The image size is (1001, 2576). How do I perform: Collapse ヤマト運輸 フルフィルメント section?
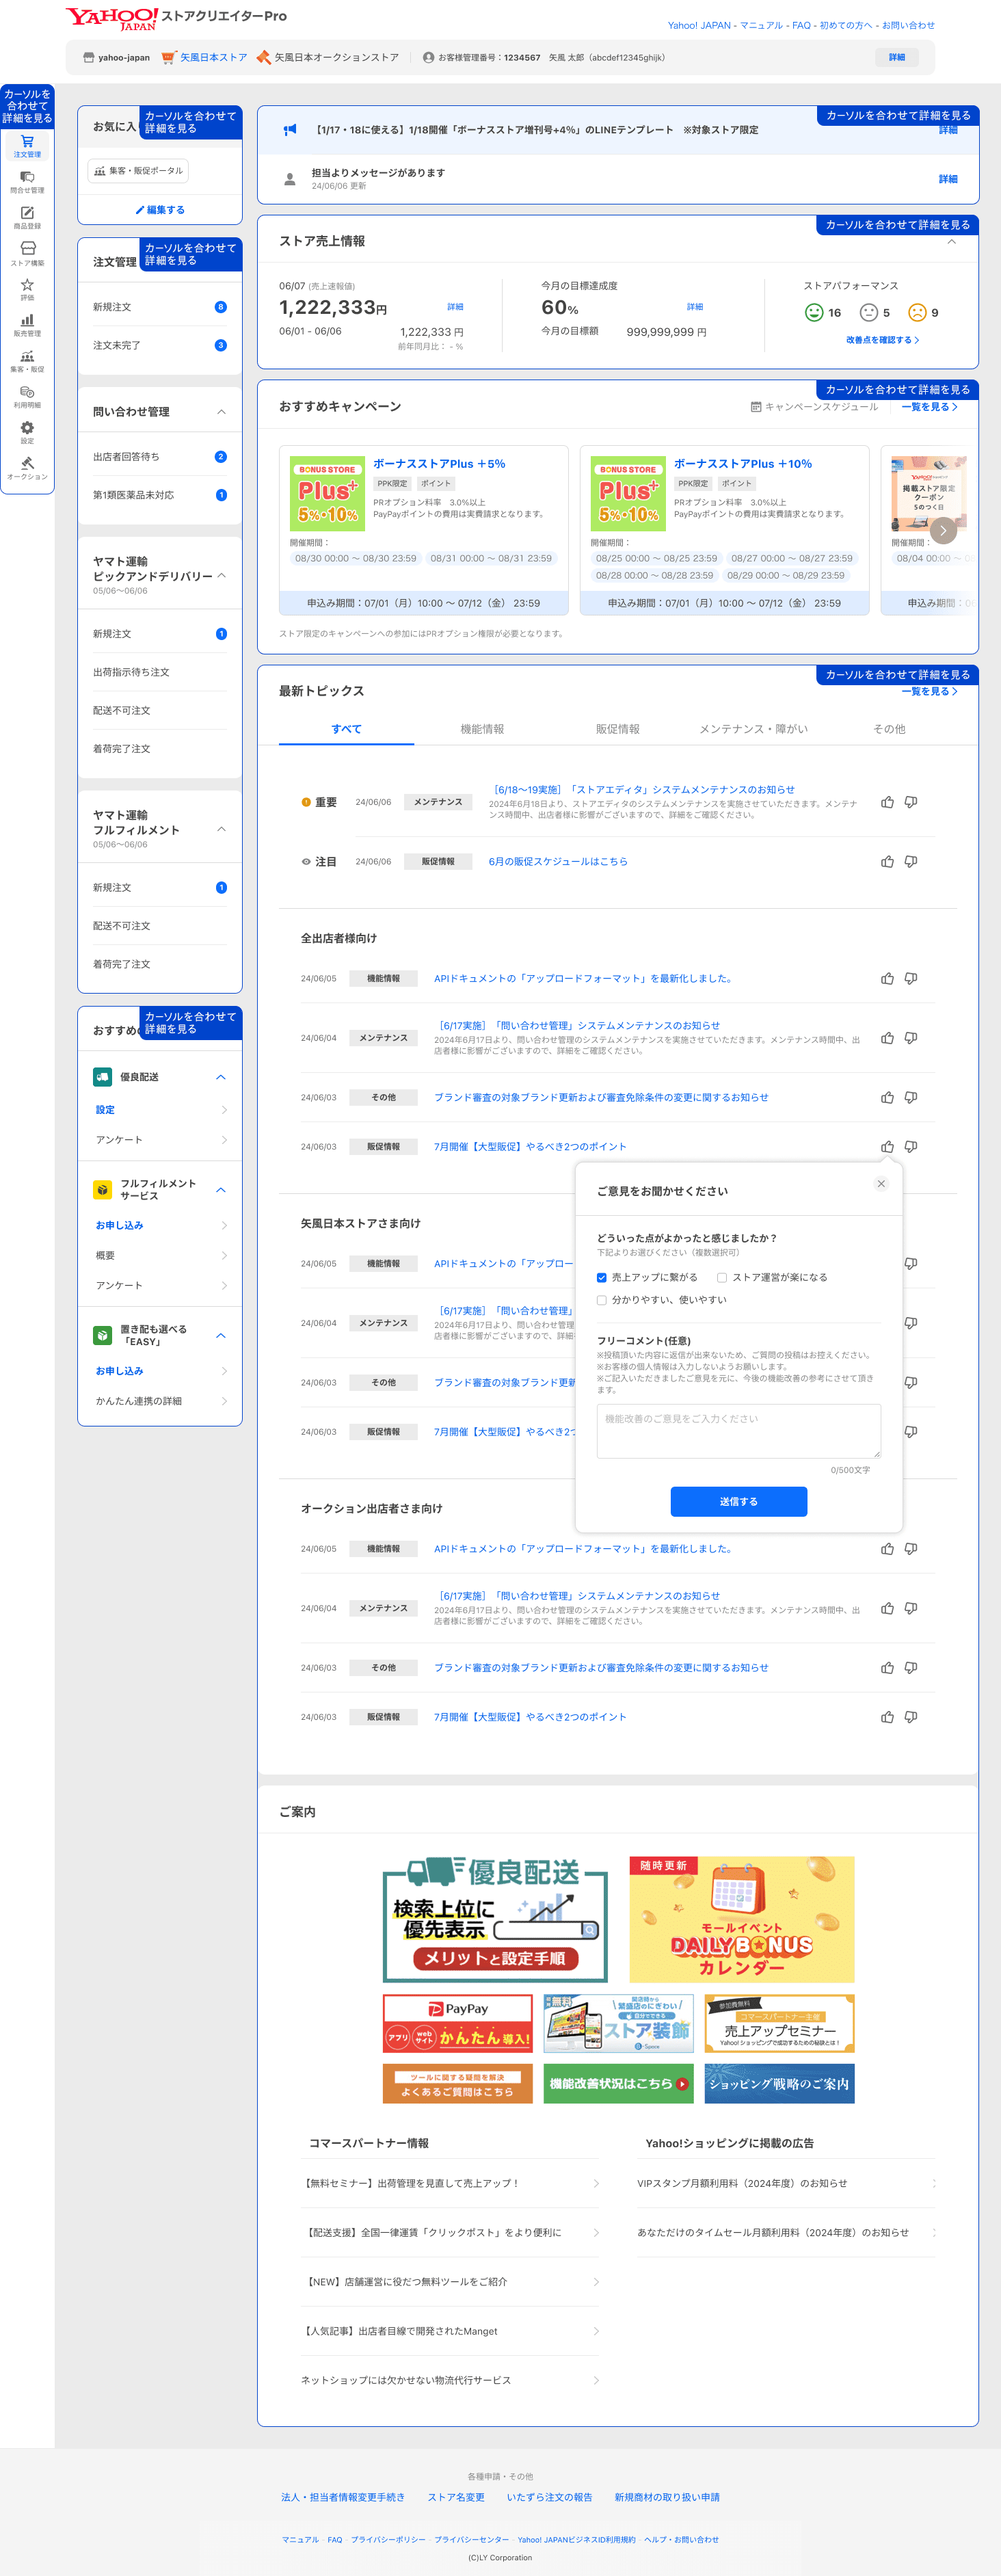221,829
